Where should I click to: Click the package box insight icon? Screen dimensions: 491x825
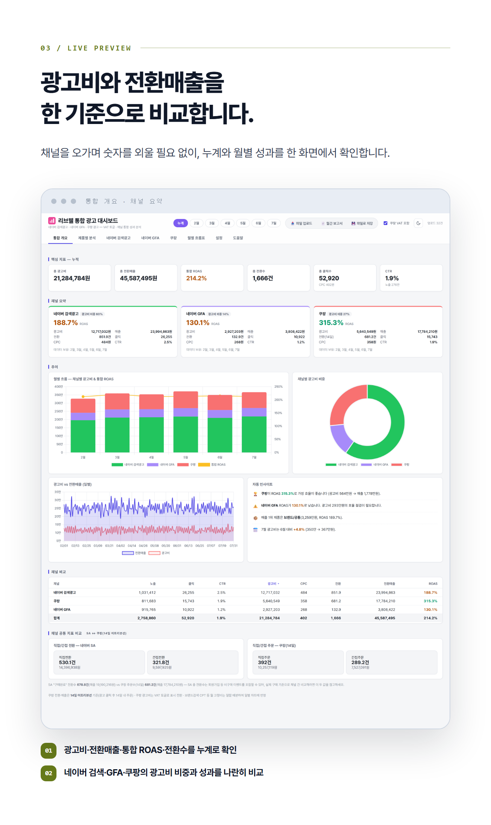click(x=255, y=518)
